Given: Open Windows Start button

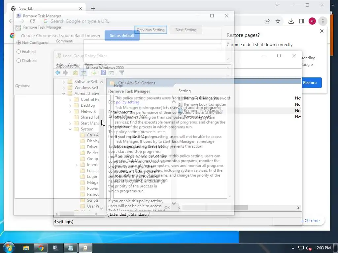Looking at the screenshot, I should point(8,248).
